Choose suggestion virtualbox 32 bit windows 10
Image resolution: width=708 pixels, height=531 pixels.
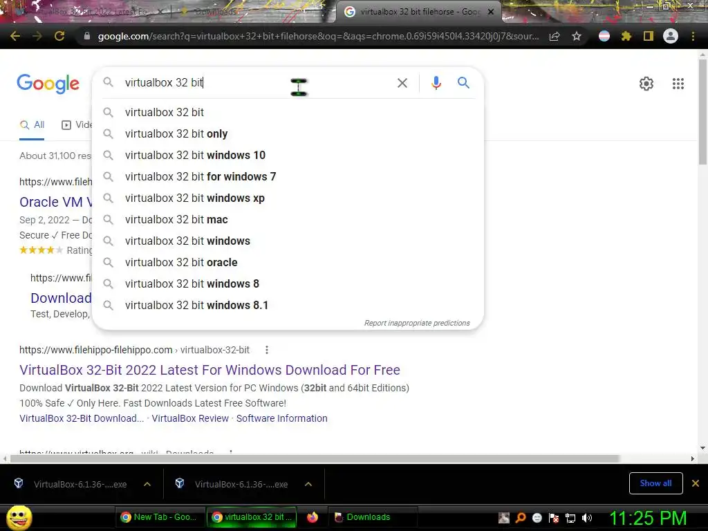click(288, 156)
